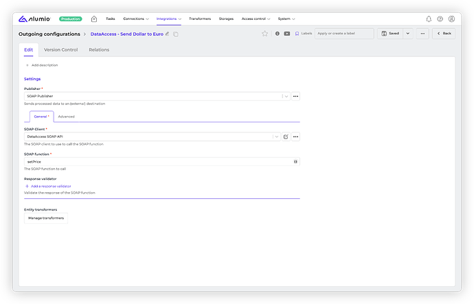Viewport: 474px width, 304px height.
Task: Switch to the Edit tab
Action: click(28, 50)
